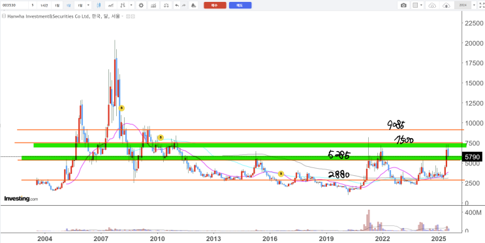Screen dimensions: 485x243
Task: Select the 5-minute interval button
Action: point(33,5)
